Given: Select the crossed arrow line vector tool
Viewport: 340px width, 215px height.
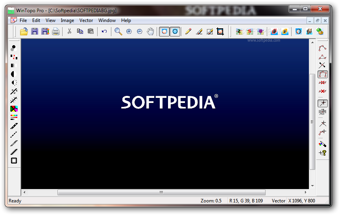Looking at the screenshot, I should coord(322,65).
